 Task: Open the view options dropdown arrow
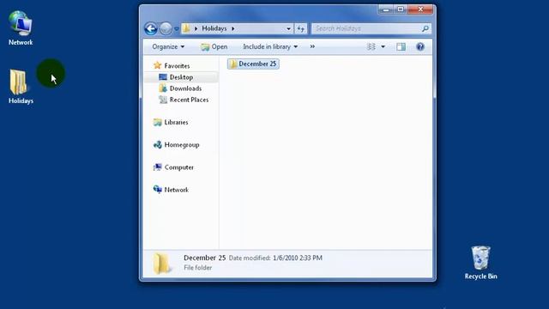click(x=383, y=46)
